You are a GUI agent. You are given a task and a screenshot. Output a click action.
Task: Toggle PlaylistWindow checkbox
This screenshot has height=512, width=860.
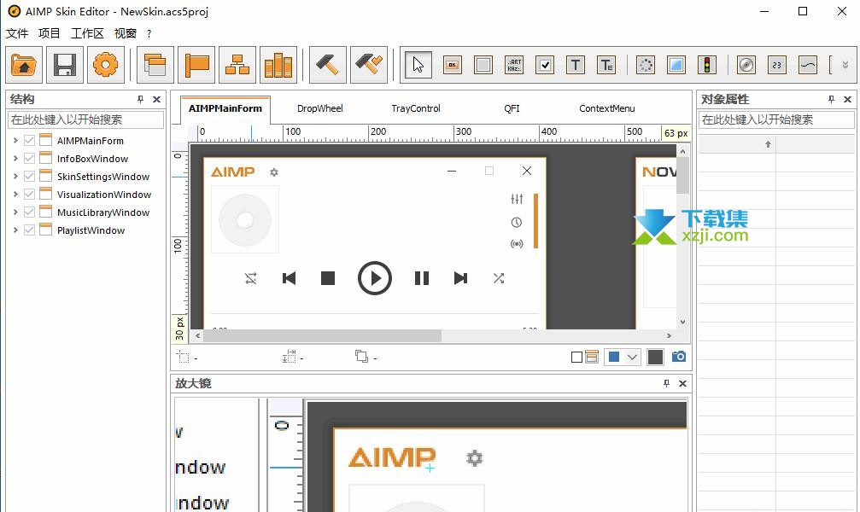point(29,230)
